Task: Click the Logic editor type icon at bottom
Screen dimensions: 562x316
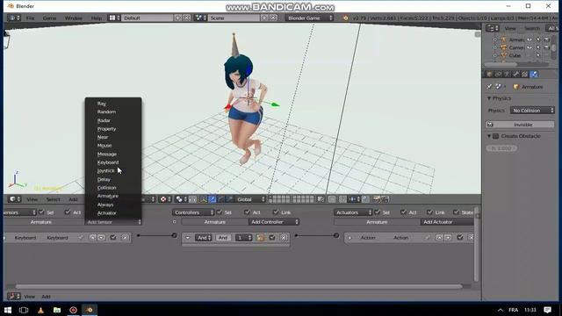Action: click(x=14, y=297)
